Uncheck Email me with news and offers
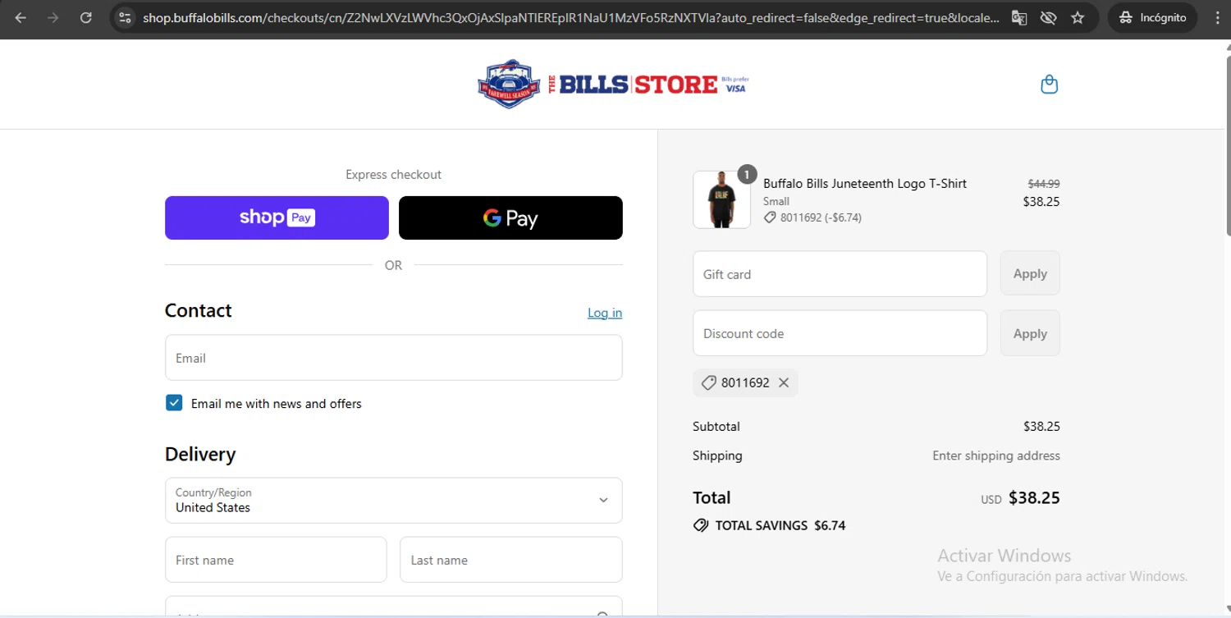This screenshot has height=618, width=1231. coord(174,403)
